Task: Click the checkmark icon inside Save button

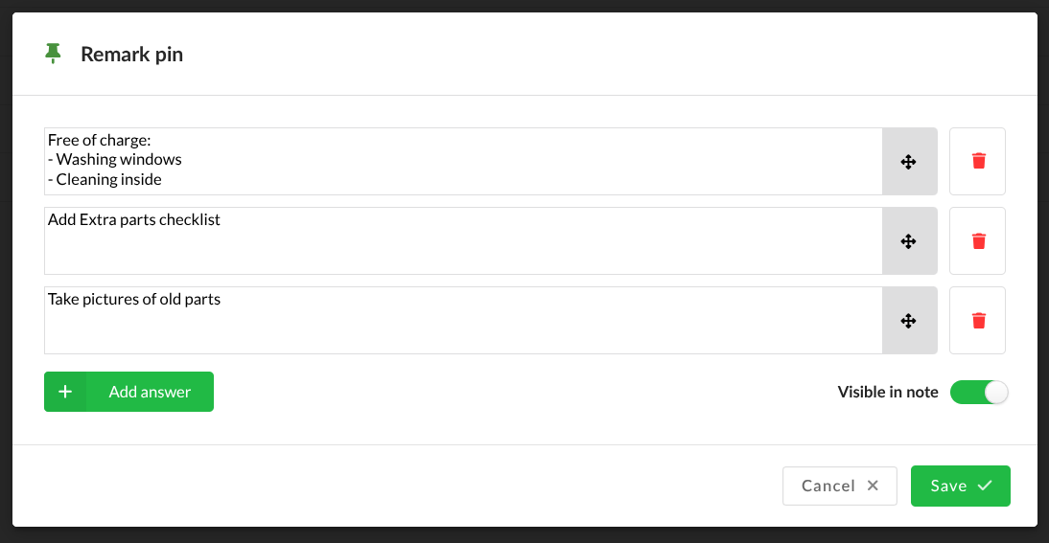Action: pos(985,486)
